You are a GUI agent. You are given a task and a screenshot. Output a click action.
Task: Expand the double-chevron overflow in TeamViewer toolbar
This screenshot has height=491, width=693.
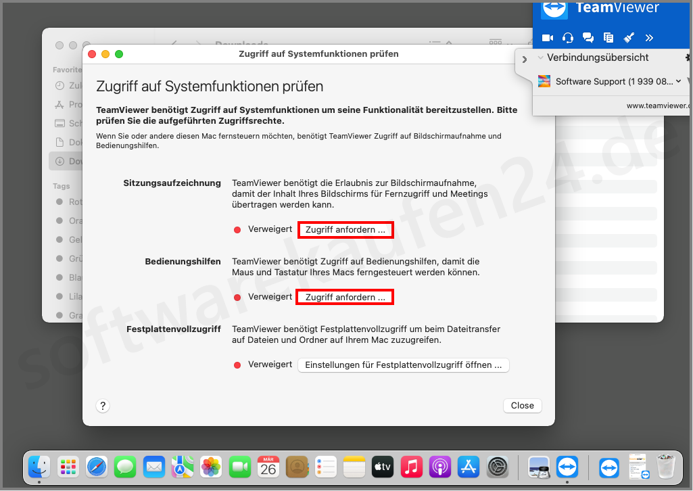(x=649, y=38)
